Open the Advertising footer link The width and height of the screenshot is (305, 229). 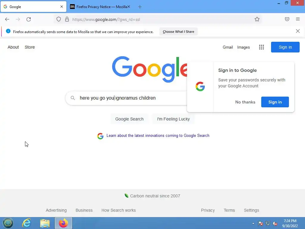coord(56,210)
